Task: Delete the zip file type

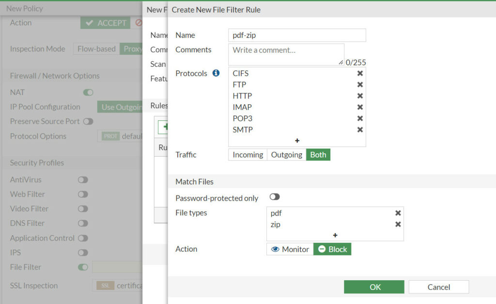Action: click(x=398, y=224)
